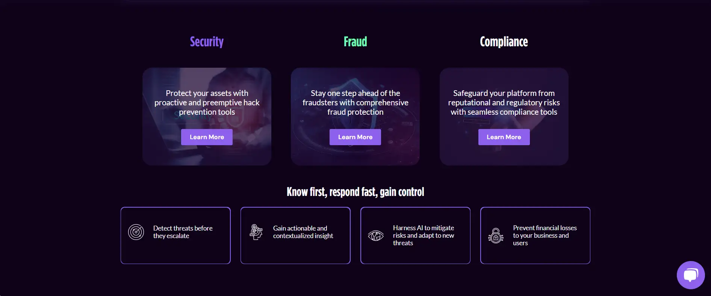Click Learn More under Compliance
Viewport: 711px width, 296px height.
[504, 137]
